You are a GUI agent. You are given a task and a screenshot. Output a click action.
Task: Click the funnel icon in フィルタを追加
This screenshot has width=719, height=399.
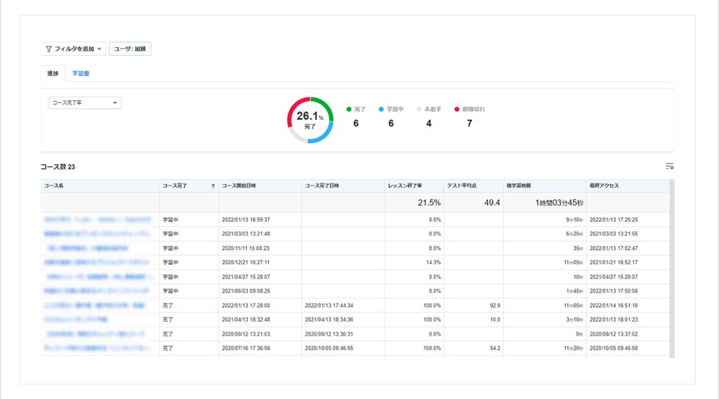pyautogui.click(x=48, y=49)
